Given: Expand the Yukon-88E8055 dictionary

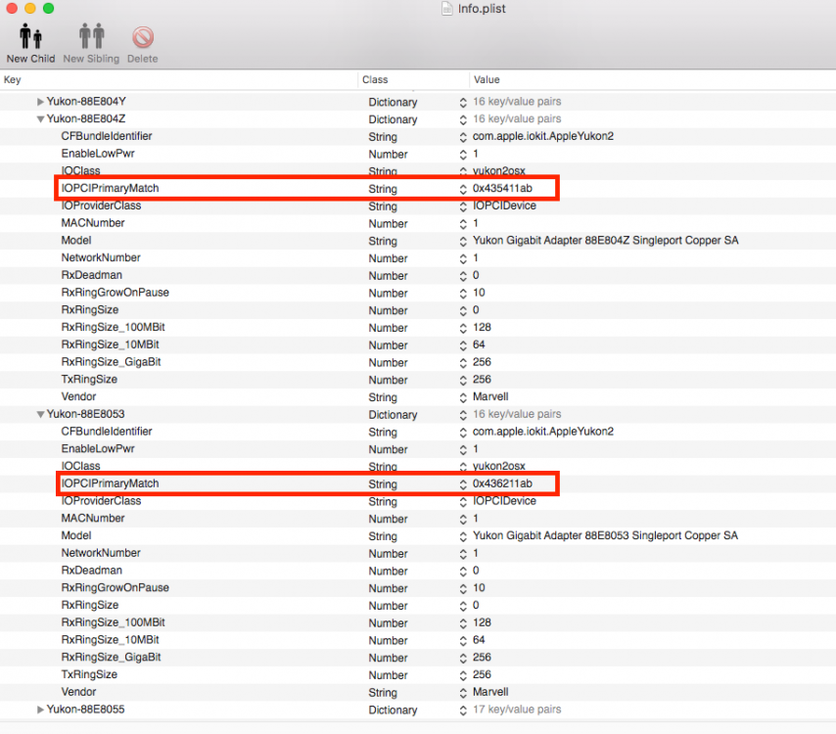Looking at the screenshot, I should [x=40, y=710].
